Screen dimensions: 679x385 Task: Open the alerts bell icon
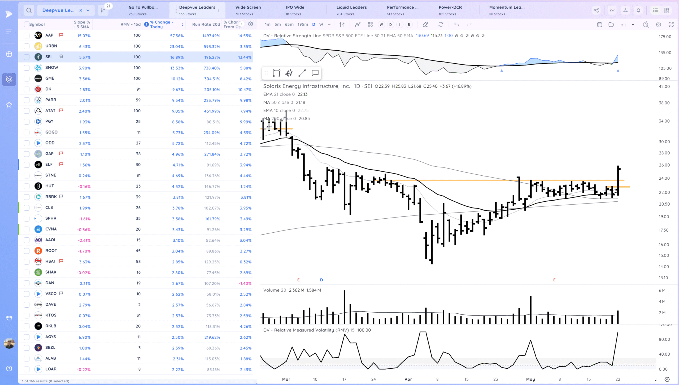(638, 10)
